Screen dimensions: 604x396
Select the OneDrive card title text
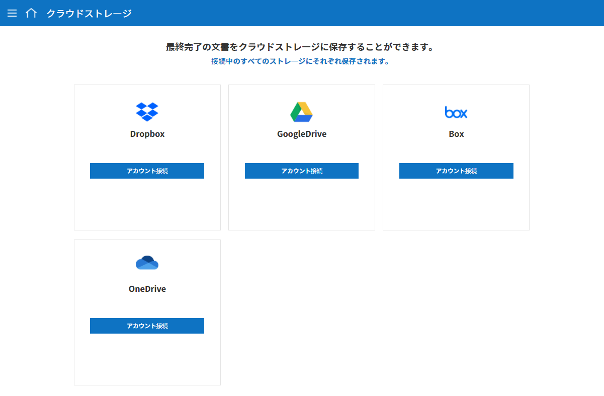click(x=147, y=289)
